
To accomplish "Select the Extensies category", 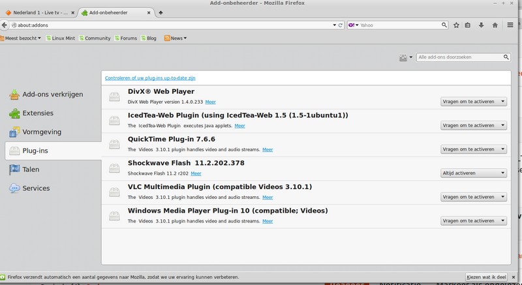I will pyautogui.click(x=54, y=113).
